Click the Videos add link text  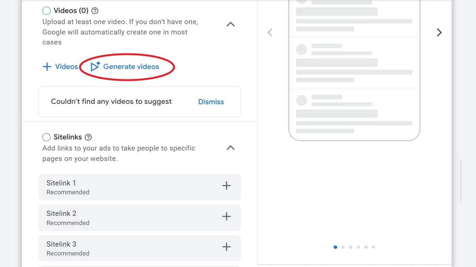click(67, 67)
